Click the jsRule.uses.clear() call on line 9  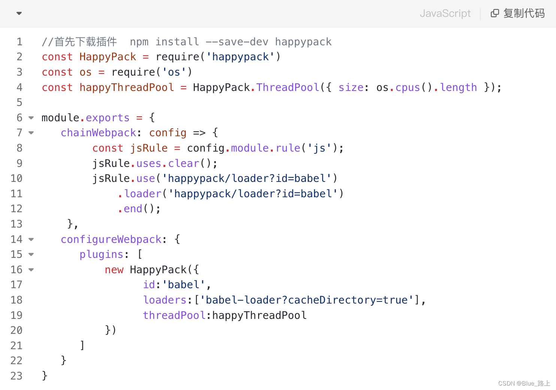154,163
